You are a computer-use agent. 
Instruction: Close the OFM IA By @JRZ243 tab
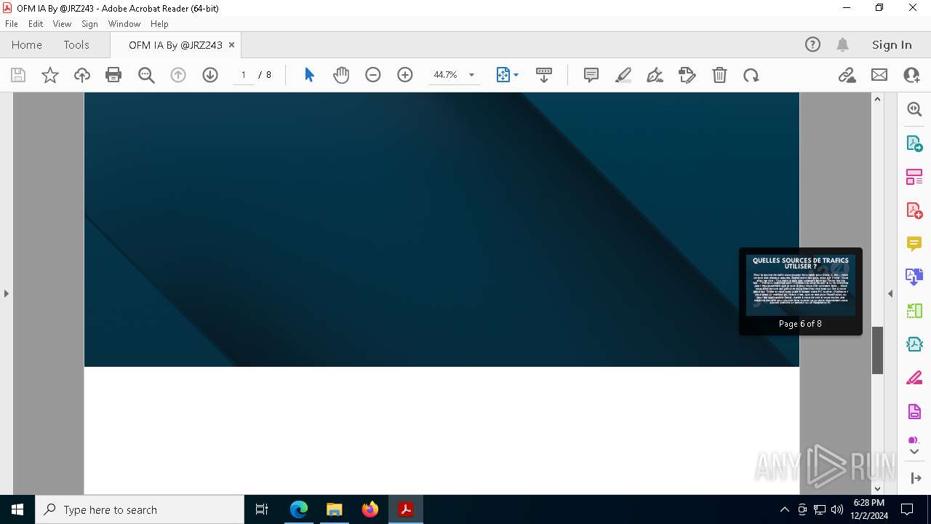[232, 45]
